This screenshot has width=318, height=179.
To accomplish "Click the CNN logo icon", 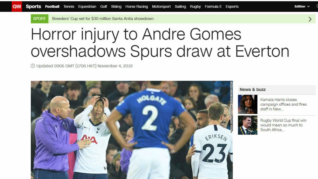I will (x=17, y=6).
